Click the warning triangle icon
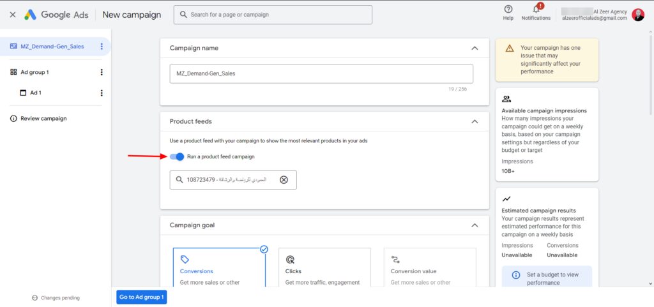This screenshot has height=307, width=654. [510, 49]
